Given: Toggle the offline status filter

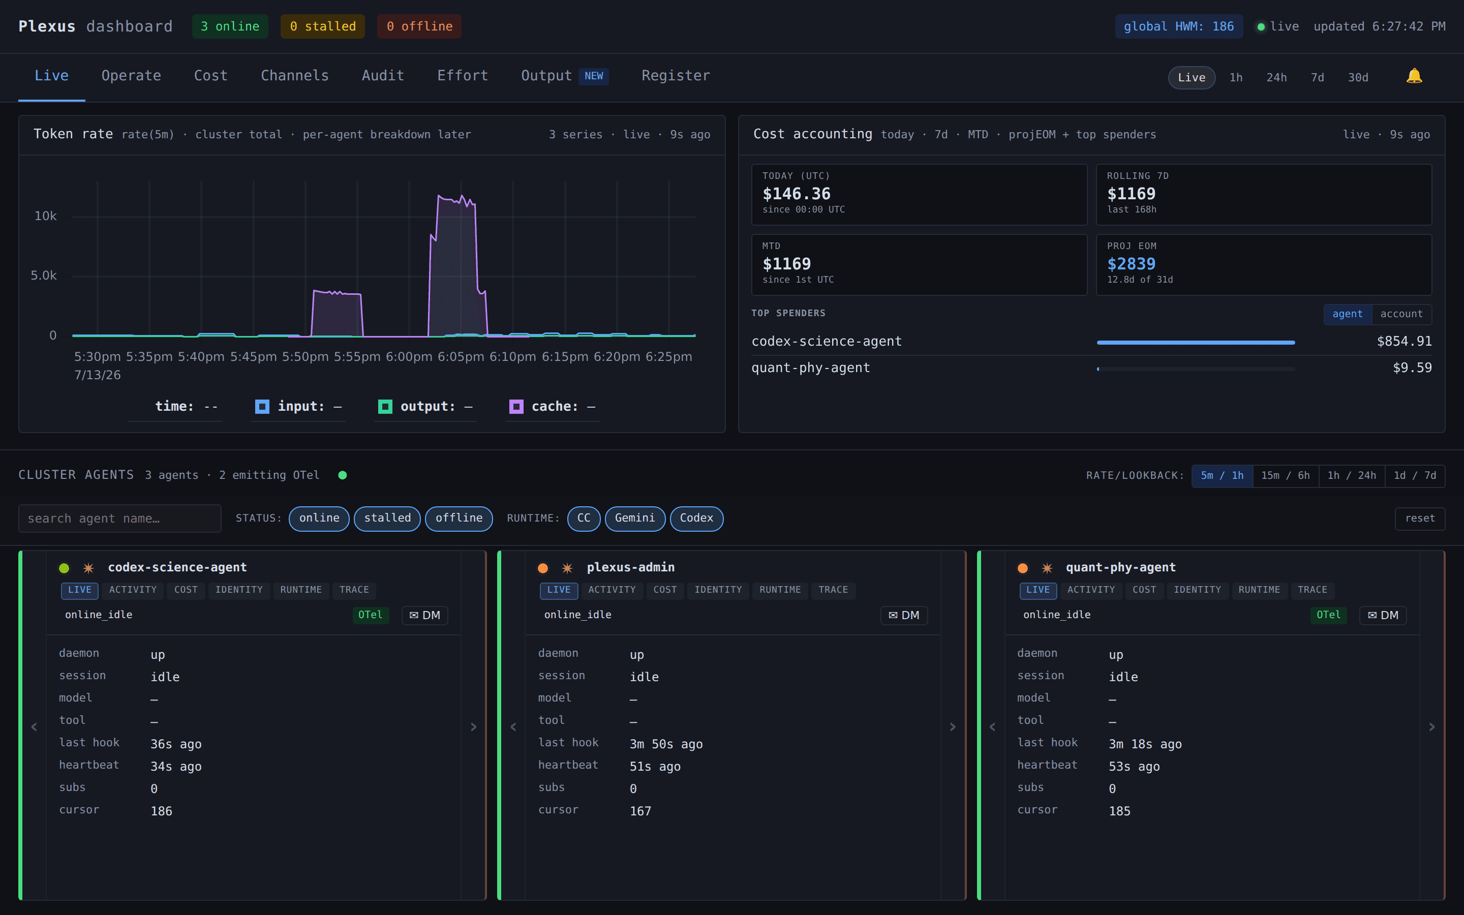Looking at the screenshot, I should [x=459, y=518].
